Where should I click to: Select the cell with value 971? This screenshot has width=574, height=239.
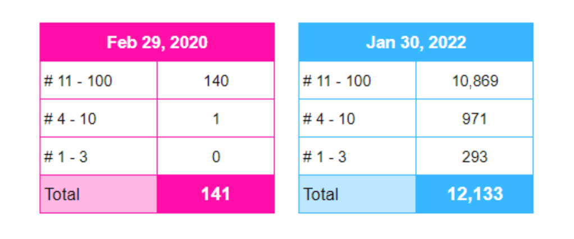coord(475,119)
